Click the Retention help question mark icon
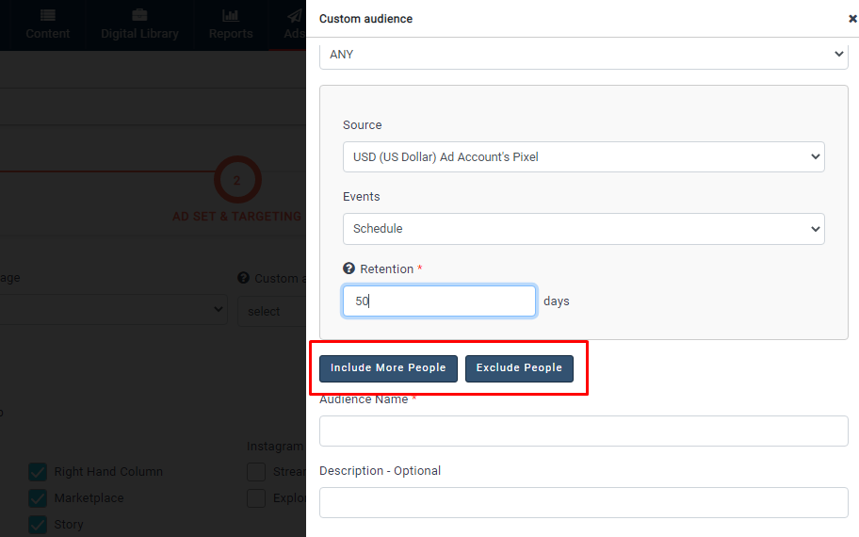 (348, 269)
